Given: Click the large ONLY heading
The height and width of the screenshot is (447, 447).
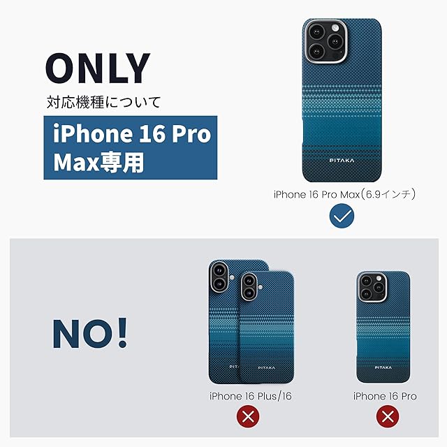Looking at the screenshot, I should point(98,68).
